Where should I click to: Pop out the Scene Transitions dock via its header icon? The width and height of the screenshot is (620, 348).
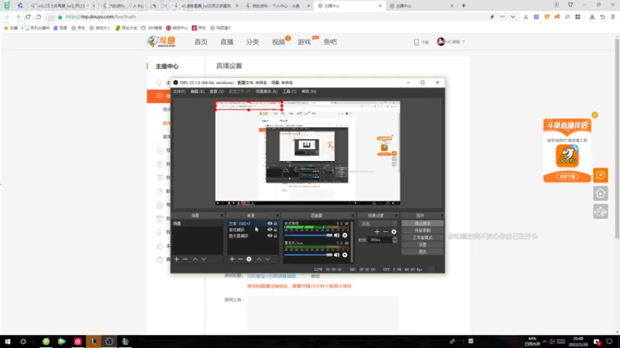coord(396,216)
